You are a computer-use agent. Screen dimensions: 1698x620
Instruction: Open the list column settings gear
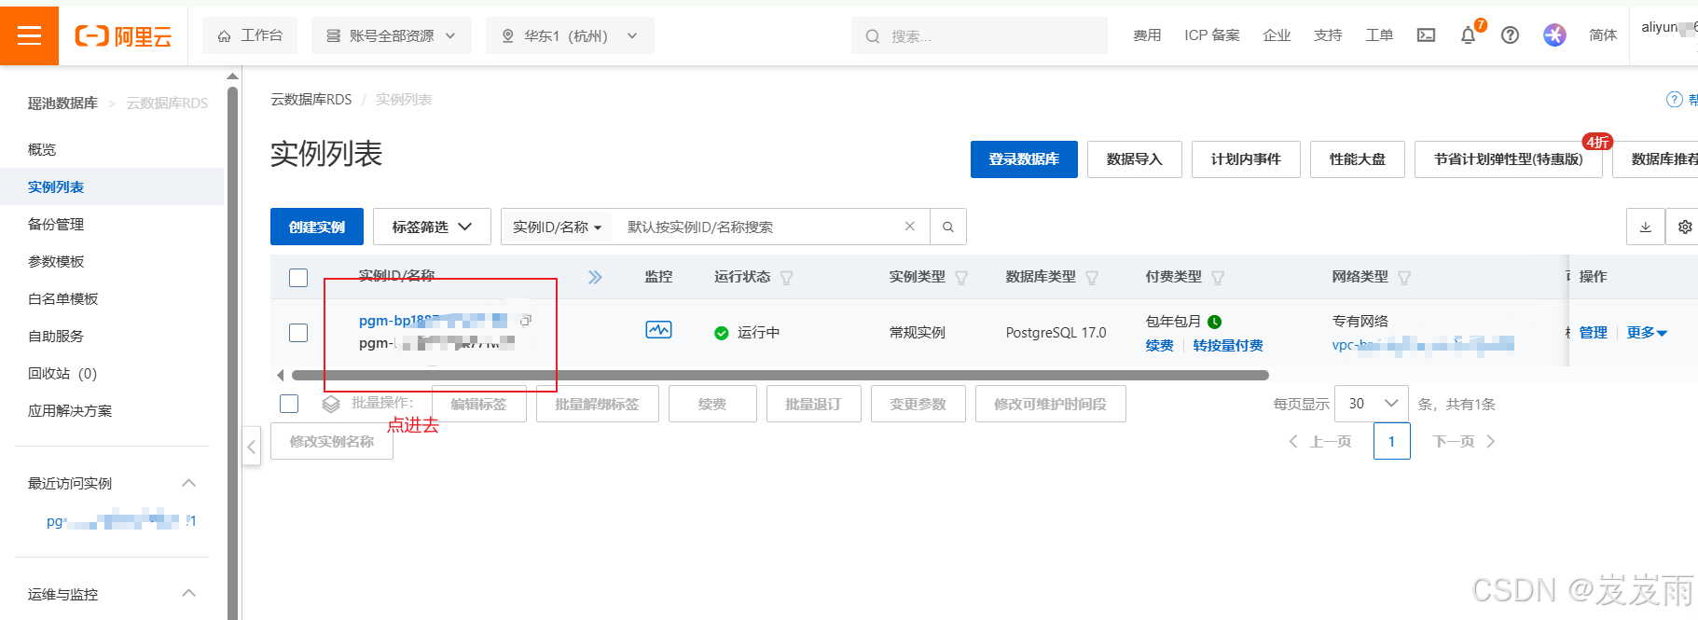tap(1684, 227)
